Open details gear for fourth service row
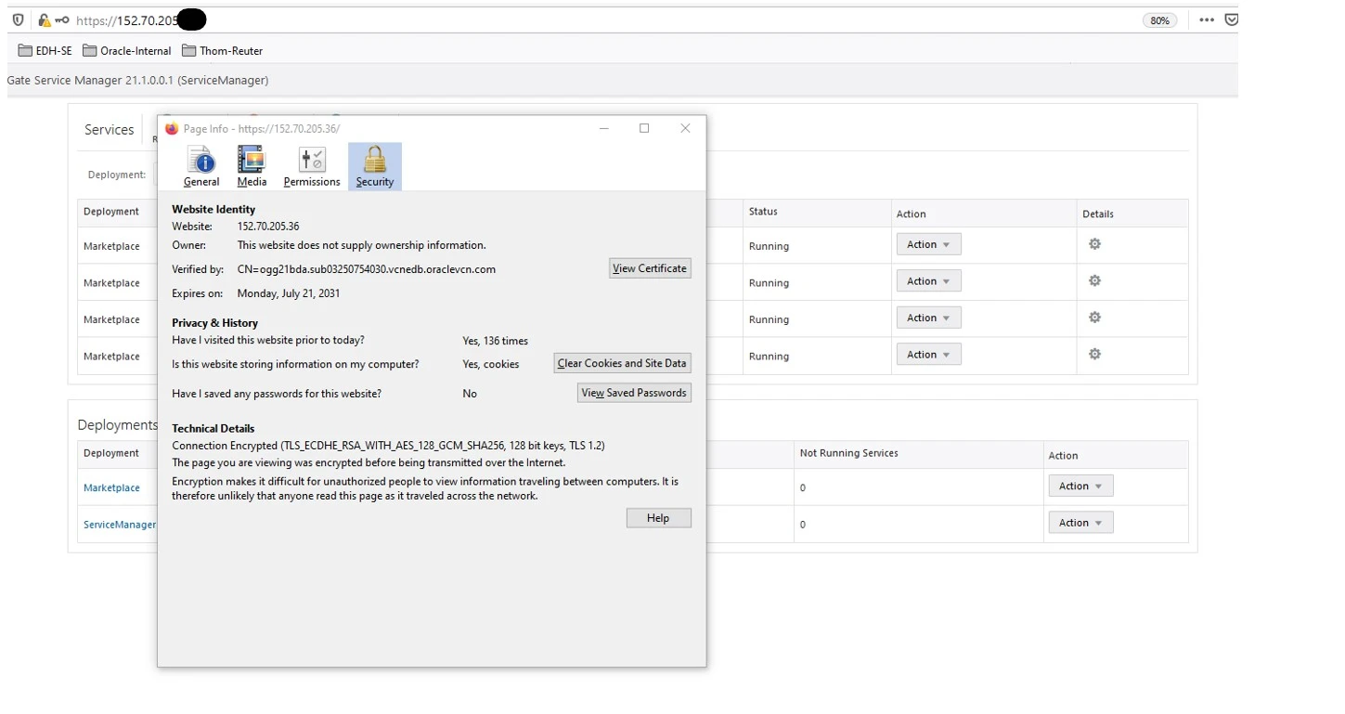The height and width of the screenshot is (714, 1345). 1094,354
